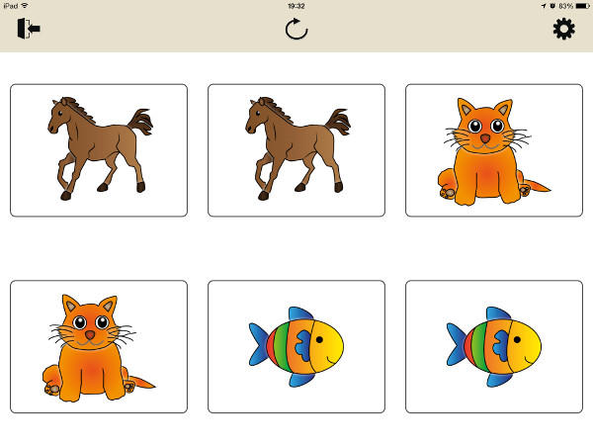Open settings with the gear icon

click(x=564, y=29)
